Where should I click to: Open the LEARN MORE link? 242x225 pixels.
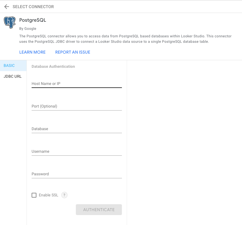33,52
